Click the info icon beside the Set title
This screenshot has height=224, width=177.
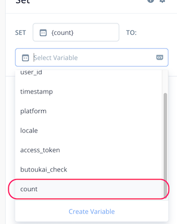(x=150, y=1)
